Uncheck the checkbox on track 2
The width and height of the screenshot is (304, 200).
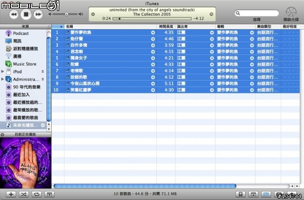tap(67, 39)
